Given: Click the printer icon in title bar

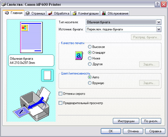Looking at the screenshot, I should tap(4, 4).
